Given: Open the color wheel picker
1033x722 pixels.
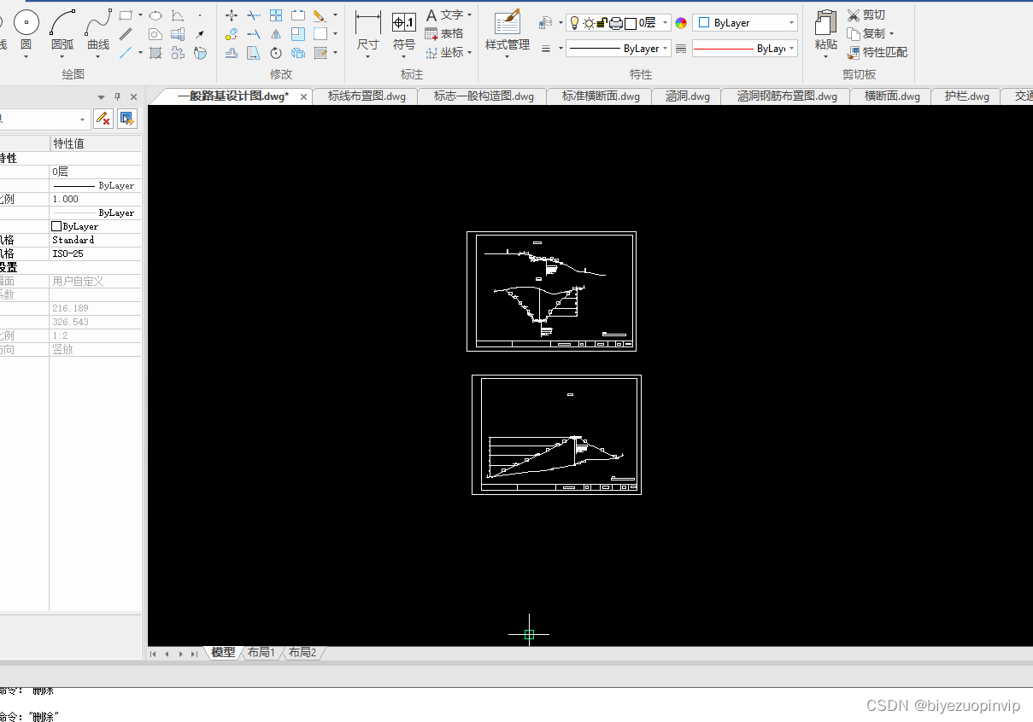Looking at the screenshot, I should coord(681,23).
